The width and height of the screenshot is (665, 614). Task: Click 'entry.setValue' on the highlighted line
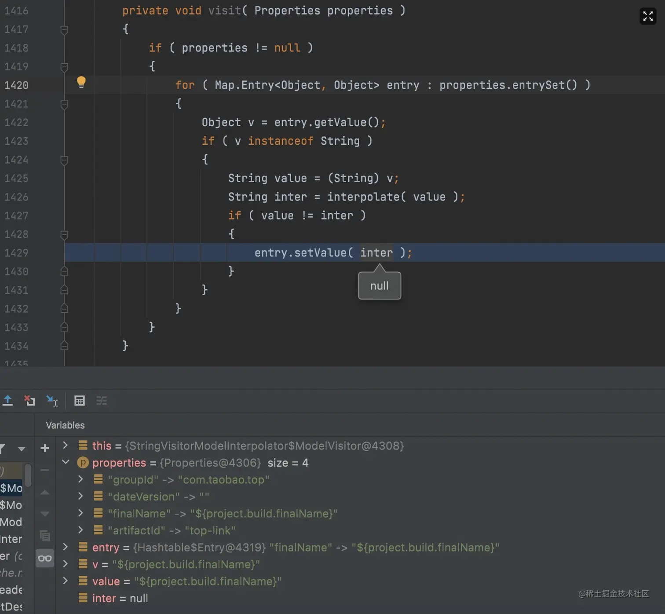[301, 253]
